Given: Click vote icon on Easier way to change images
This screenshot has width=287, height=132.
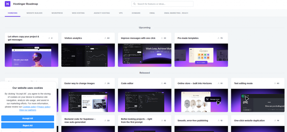Looking at the screenshot, I should 105,83.
